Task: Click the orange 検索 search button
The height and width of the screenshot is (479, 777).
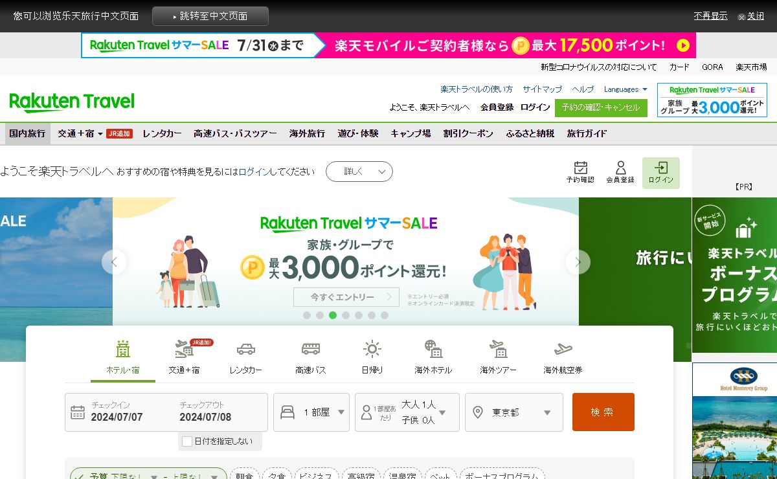Action: point(603,412)
